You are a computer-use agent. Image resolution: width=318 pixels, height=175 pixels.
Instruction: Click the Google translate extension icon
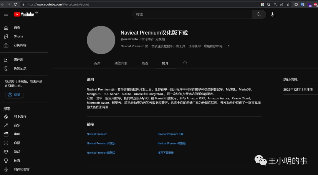tap(303, 4)
